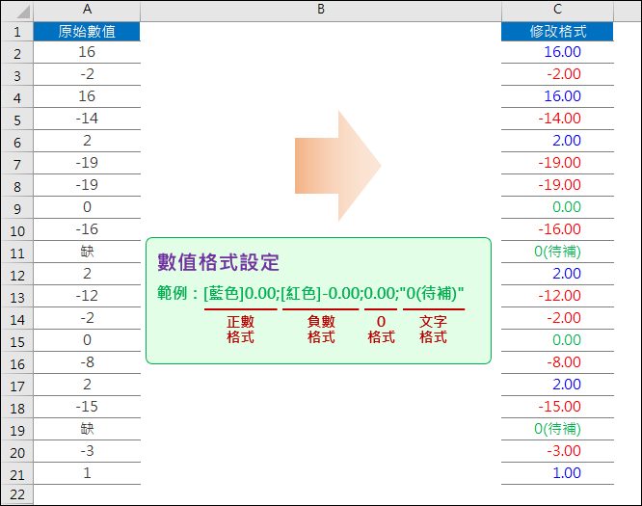Click the 正數格式 label
The image size is (642, 506).
pos(241,330)
